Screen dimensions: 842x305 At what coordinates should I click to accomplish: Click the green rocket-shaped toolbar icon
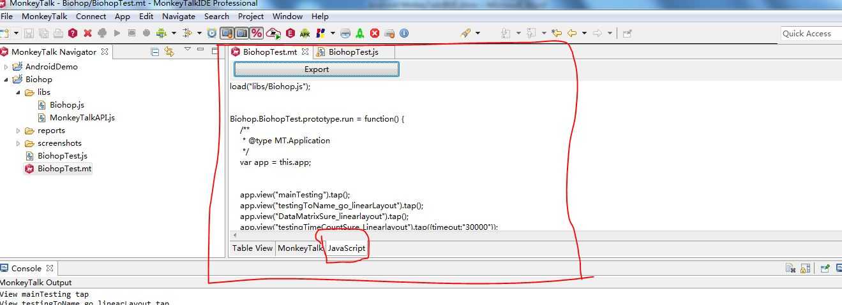pyautogui.click(x=360, y=33)
